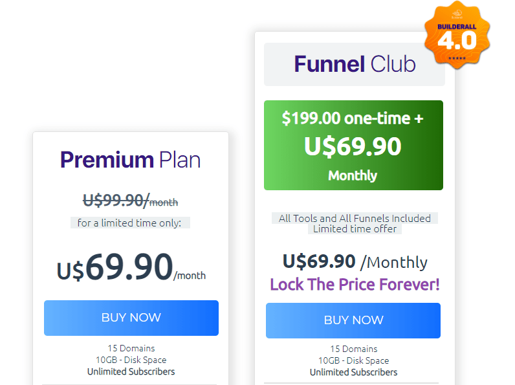This screenshot has height=385, width=515.
Task: Click the "for a limited time only" label
Action: (130, 223)
